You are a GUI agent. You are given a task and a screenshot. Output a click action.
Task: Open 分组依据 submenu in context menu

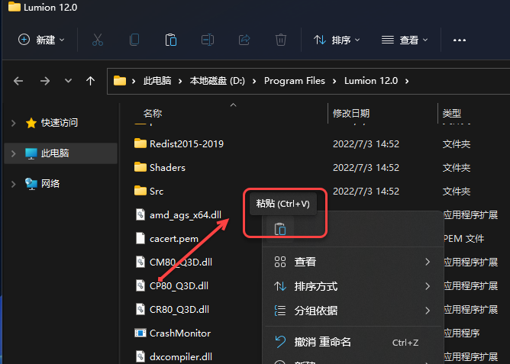pos(353,311)
